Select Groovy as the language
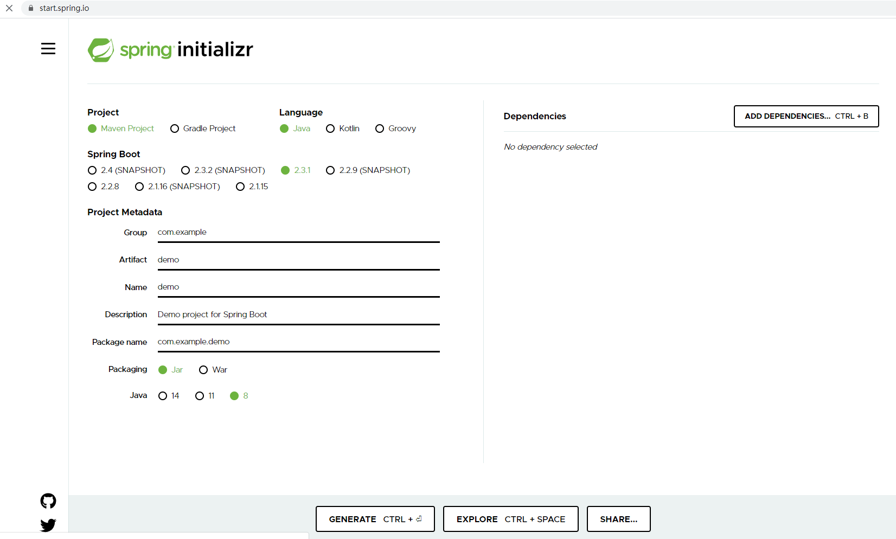The image size is (896, 539). click(x=380, y=129)
